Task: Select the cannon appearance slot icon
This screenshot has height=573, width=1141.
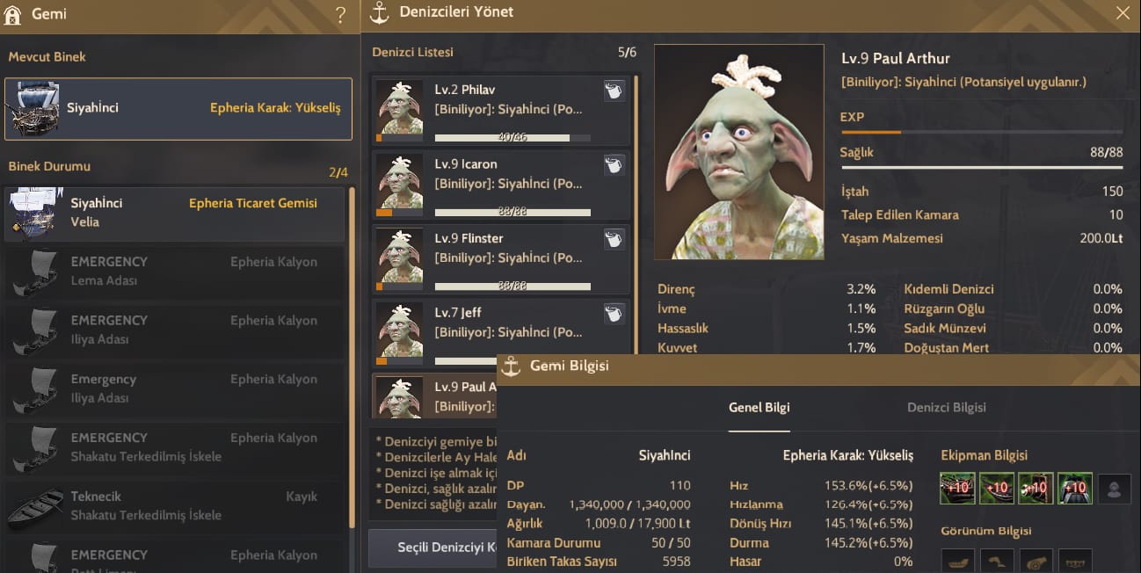Action: point(1036,561)
